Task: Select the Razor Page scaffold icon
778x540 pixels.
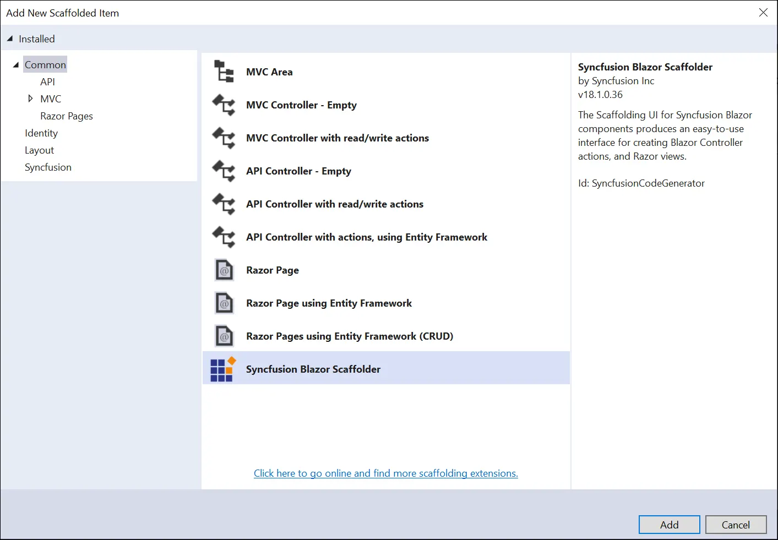Action: (x=223, y=270)
